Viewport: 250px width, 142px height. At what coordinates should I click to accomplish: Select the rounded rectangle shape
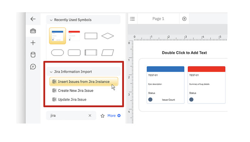click(x=74, y=53)
